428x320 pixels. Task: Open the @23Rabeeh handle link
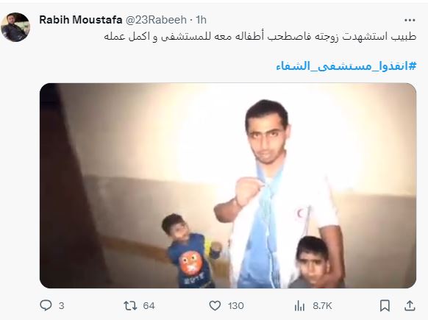click(156, 20)
